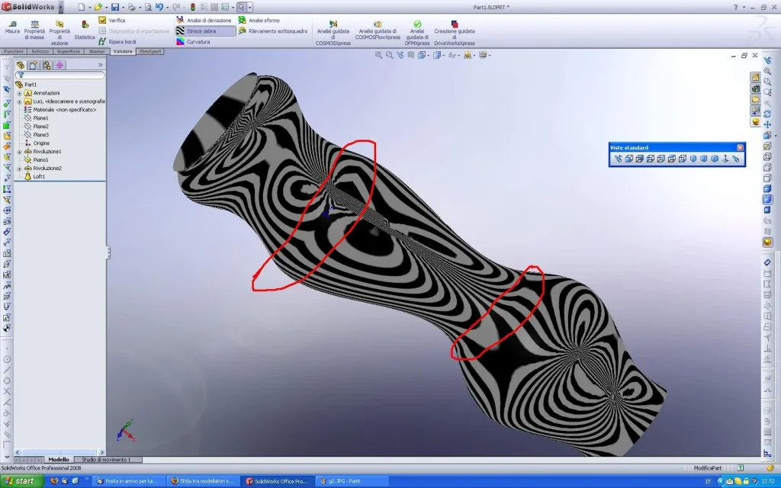This screenshot has height=488, width=781.
Task: Click the Open file folder icon
Action: 98,7
